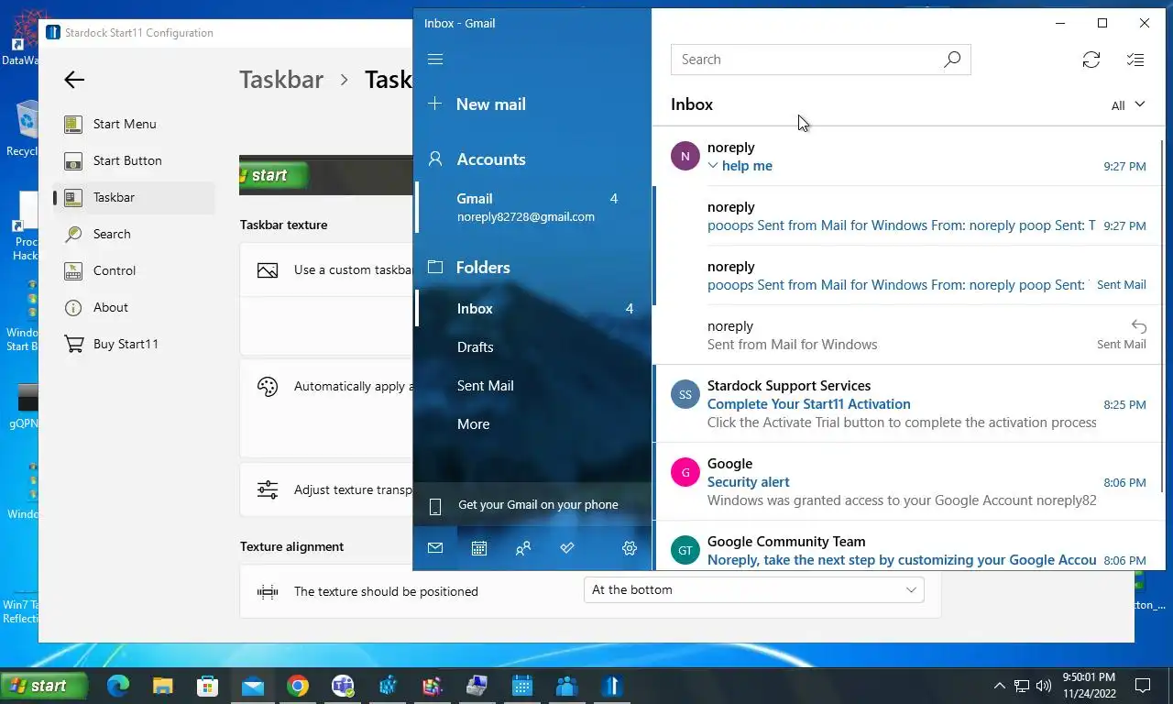Focus the Mail Search box
1173x704 pixels.
806,60
